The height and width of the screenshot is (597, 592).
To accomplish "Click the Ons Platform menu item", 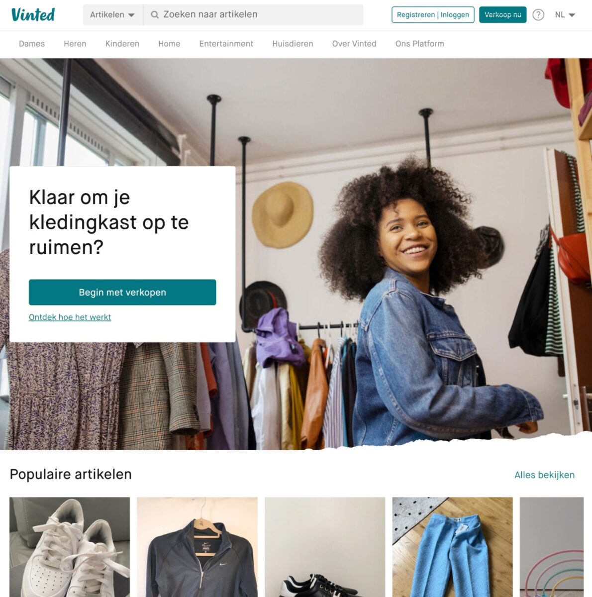I will [420, 44].
